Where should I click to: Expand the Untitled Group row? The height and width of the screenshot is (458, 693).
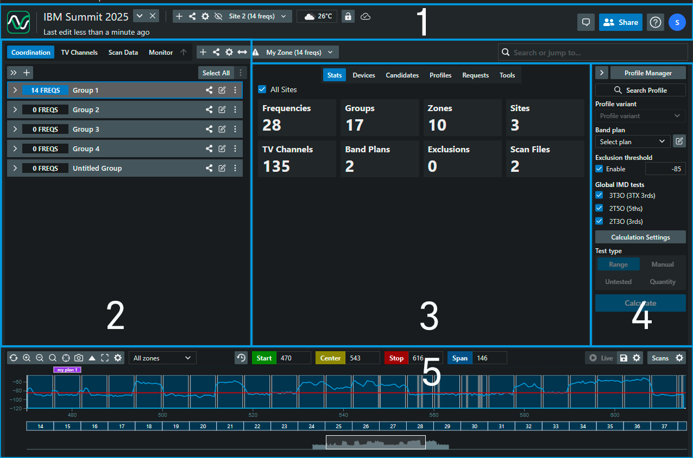15,168
